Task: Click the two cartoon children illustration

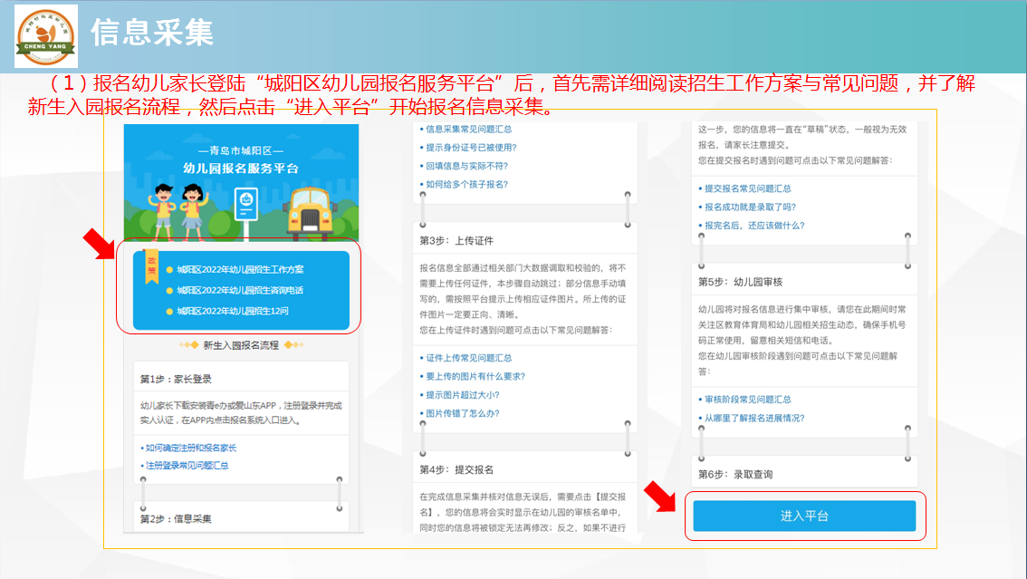Action: coord(178,205)
